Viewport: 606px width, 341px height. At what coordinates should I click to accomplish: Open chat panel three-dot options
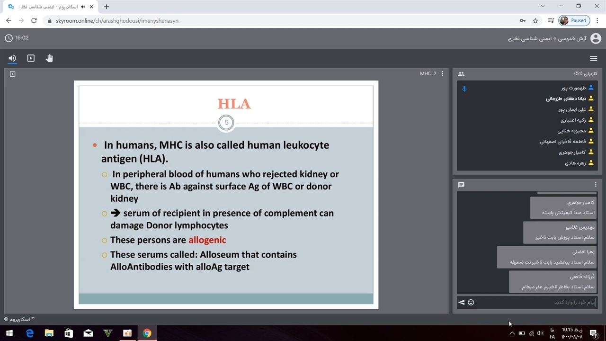click(x=596, y=185)
